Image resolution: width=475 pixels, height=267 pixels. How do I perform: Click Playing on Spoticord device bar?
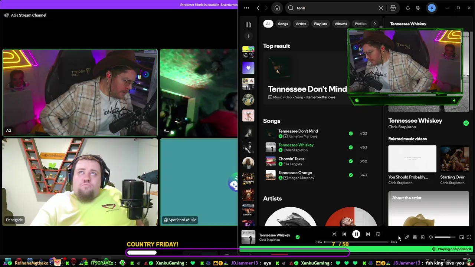point(452,249)
